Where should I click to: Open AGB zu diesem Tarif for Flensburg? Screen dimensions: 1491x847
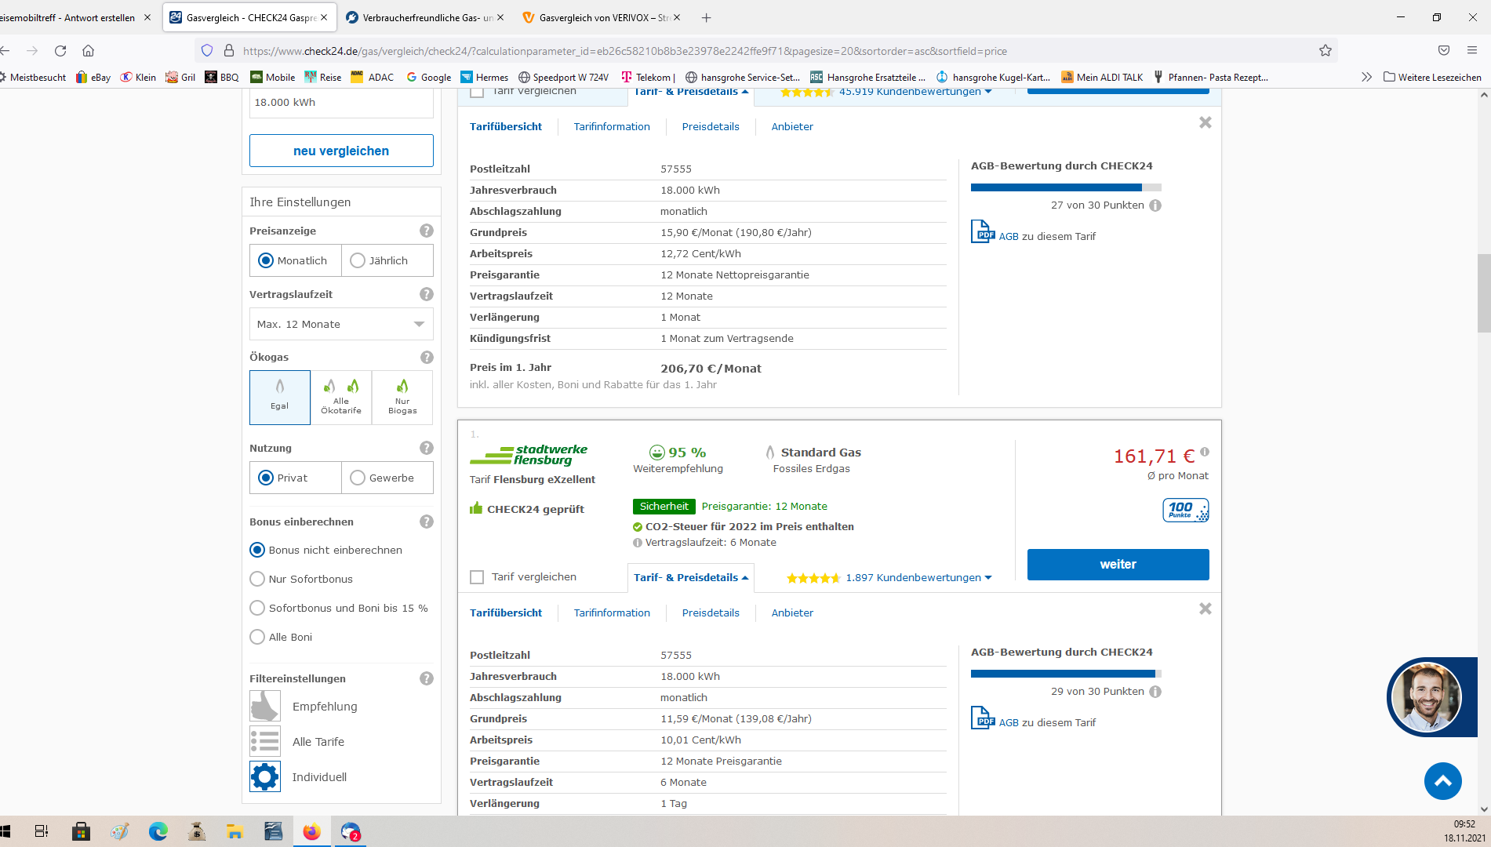pos(1047,722)
